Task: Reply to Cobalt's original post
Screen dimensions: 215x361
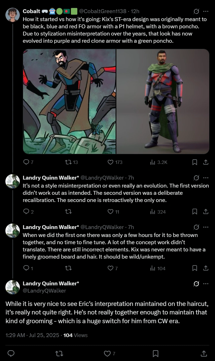Action: click(x=26, y=162)
